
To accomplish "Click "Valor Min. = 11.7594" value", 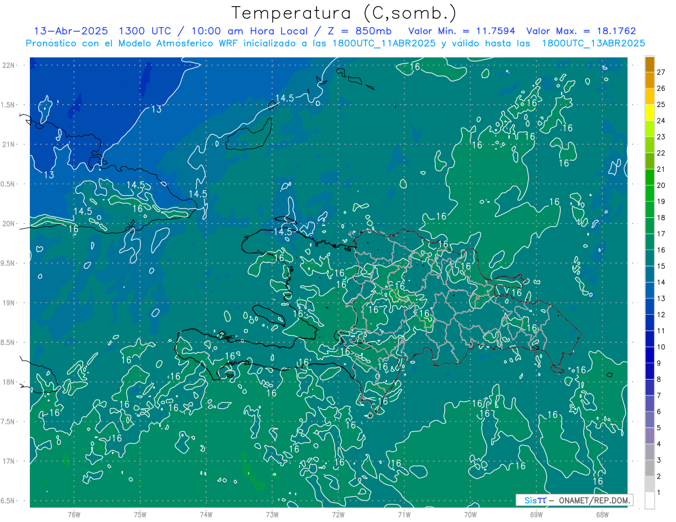I will [463, 31].
